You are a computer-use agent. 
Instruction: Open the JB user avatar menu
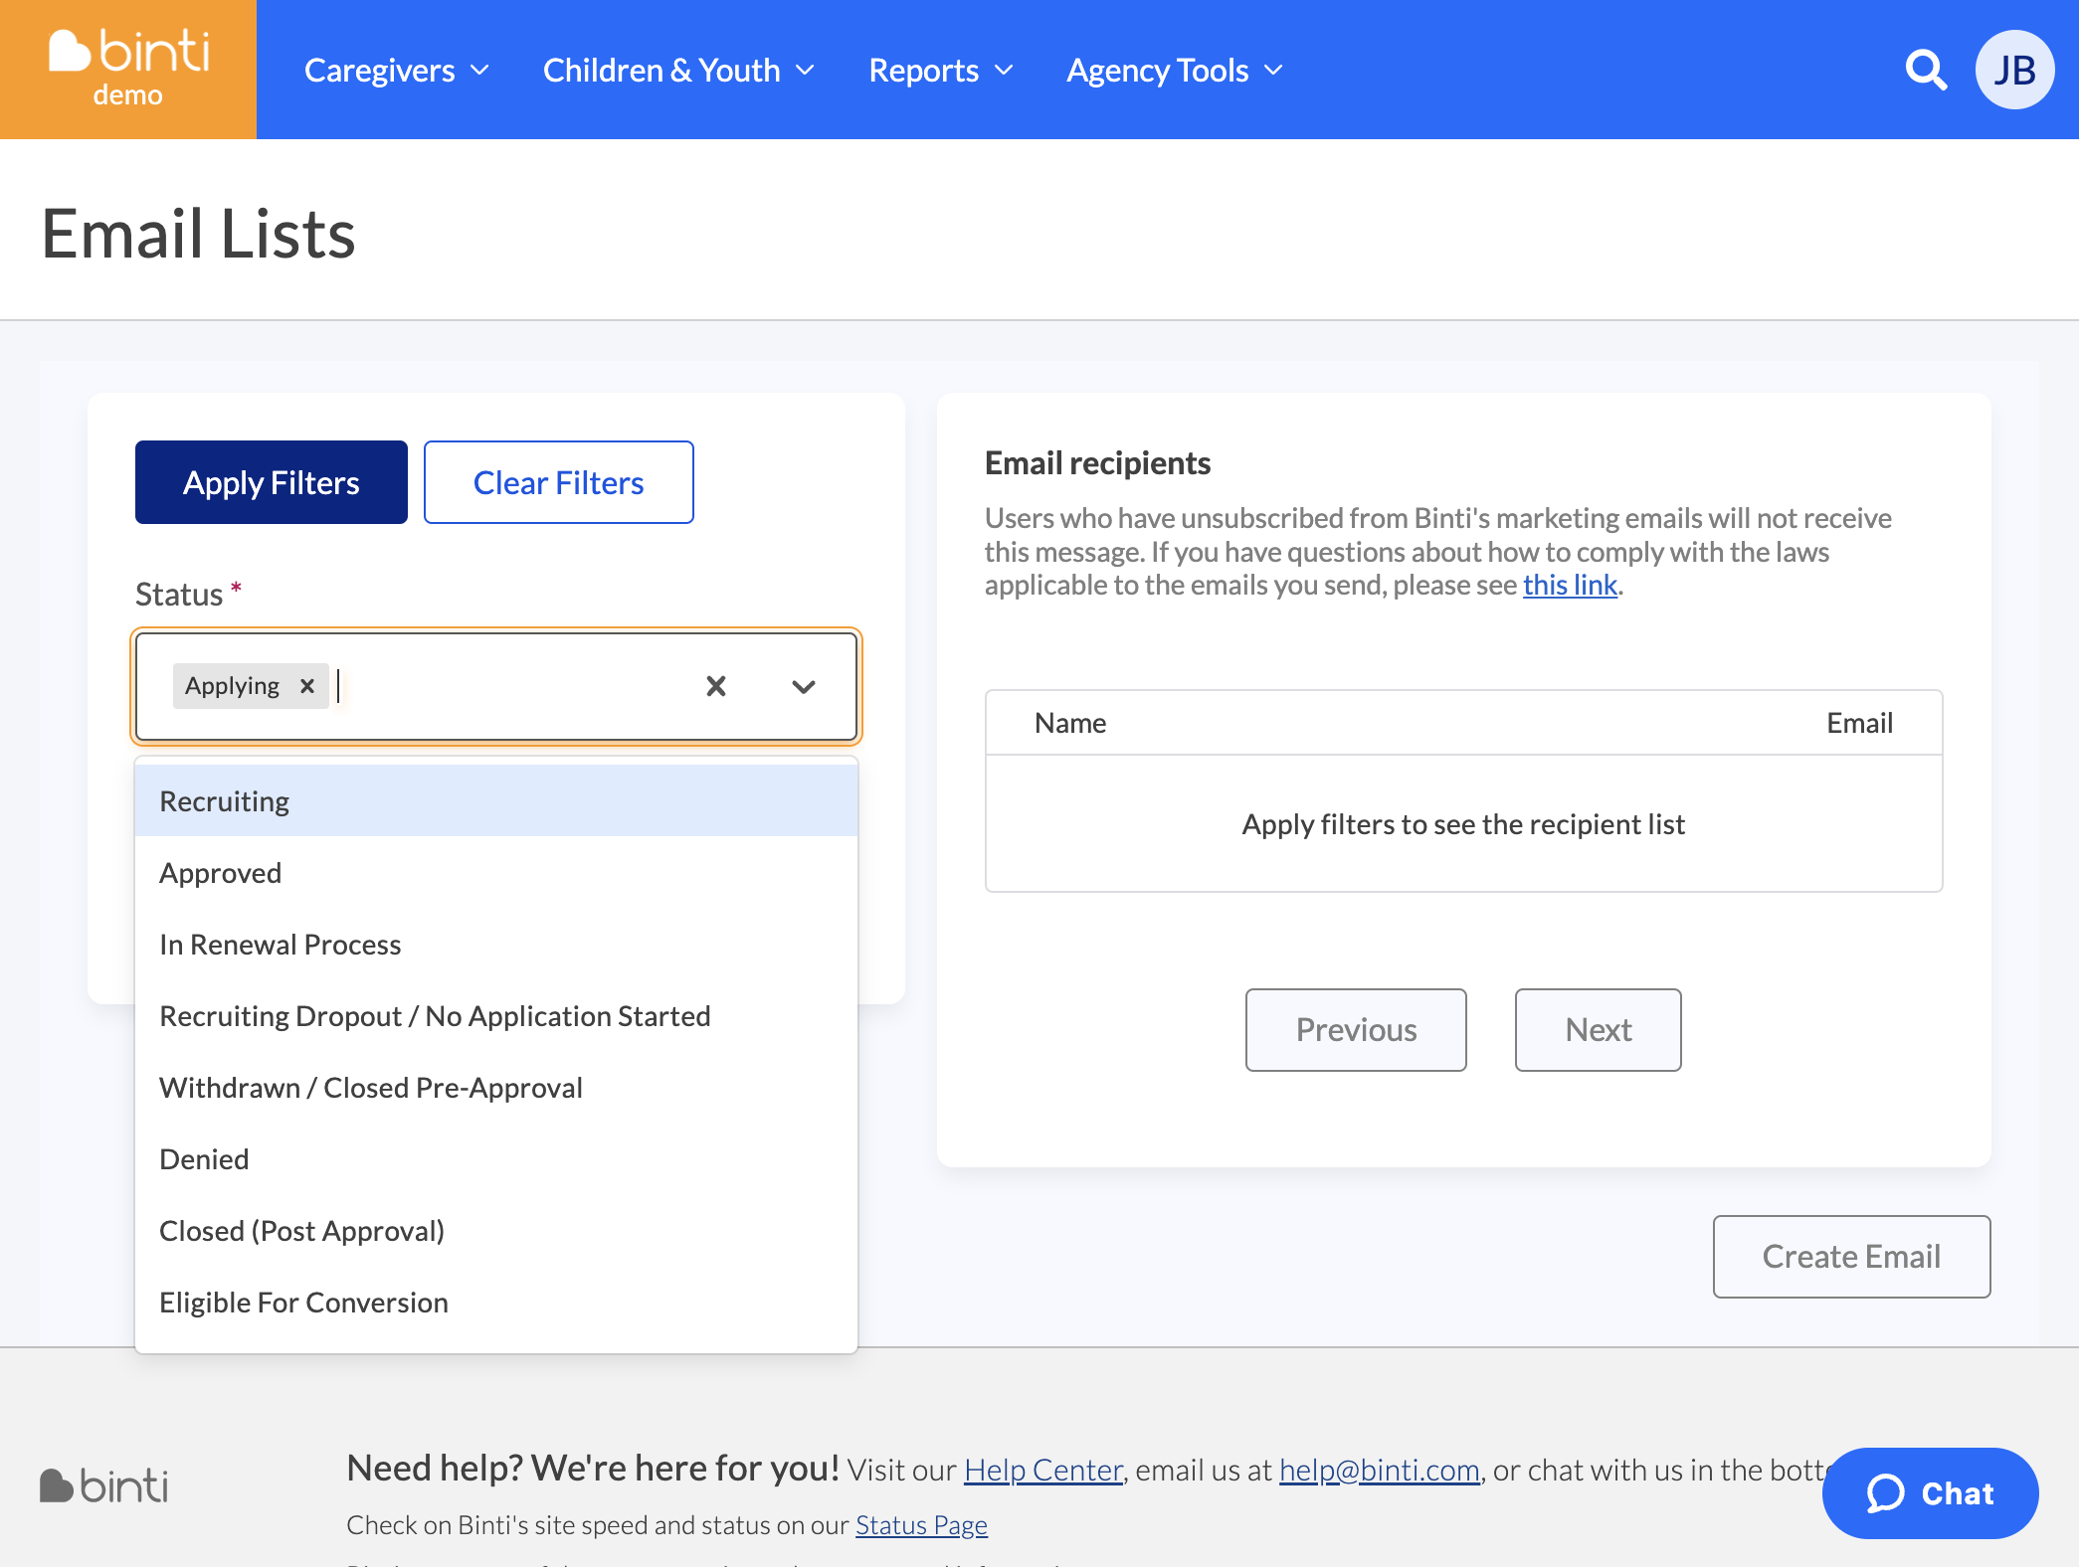click(2014, 70)
